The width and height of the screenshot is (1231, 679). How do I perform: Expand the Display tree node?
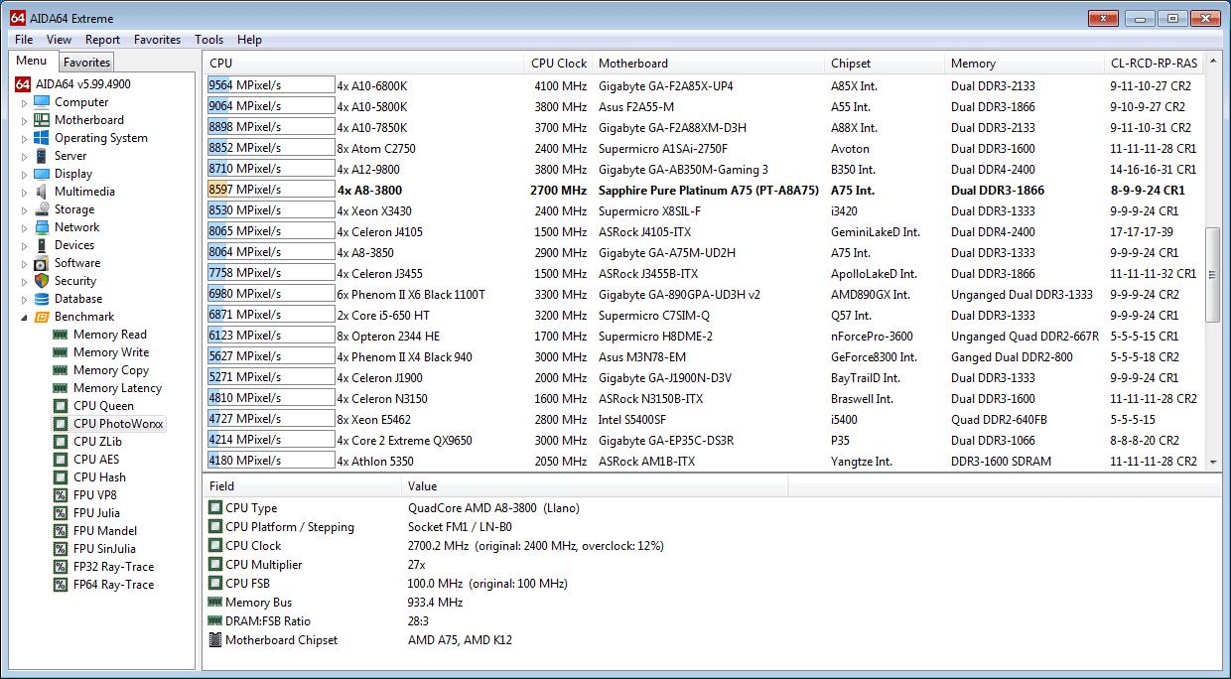[x=25, y=174]
